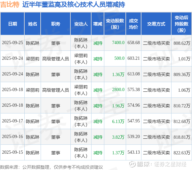Click the 变动股数(股) column header

115,24
